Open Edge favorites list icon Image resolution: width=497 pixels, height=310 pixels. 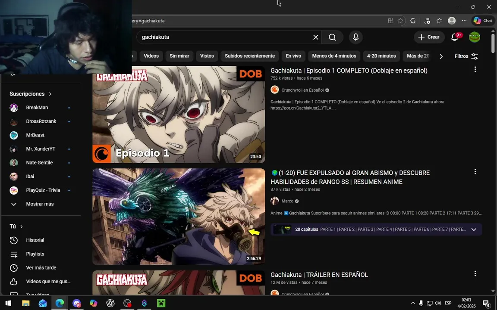(x=439, y=21)
